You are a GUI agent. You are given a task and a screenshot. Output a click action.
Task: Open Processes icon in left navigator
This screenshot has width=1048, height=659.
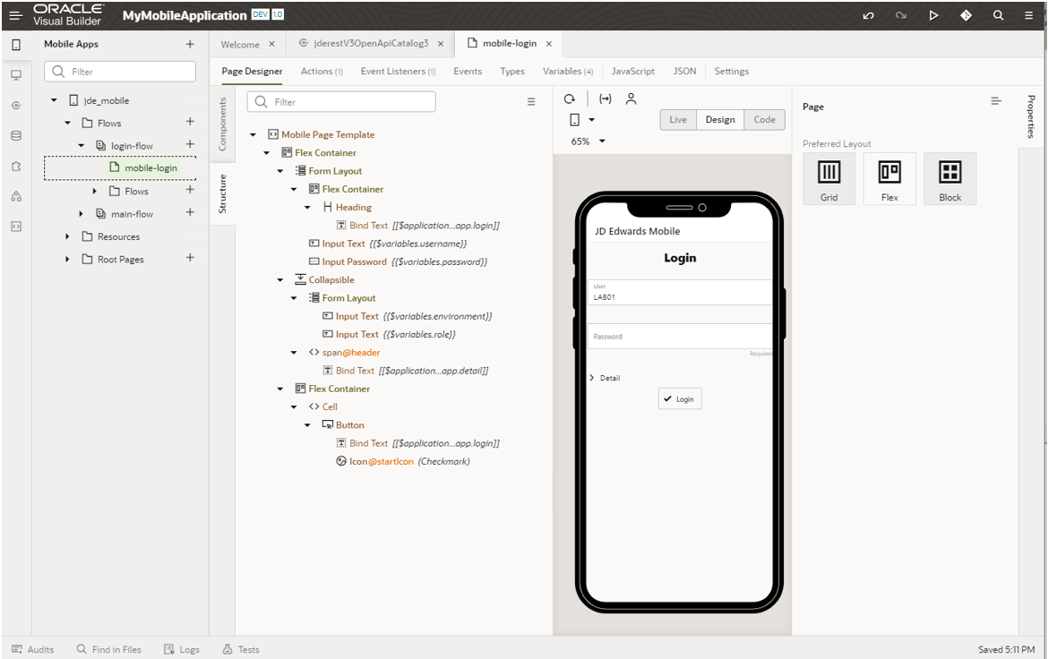(16, 196)
